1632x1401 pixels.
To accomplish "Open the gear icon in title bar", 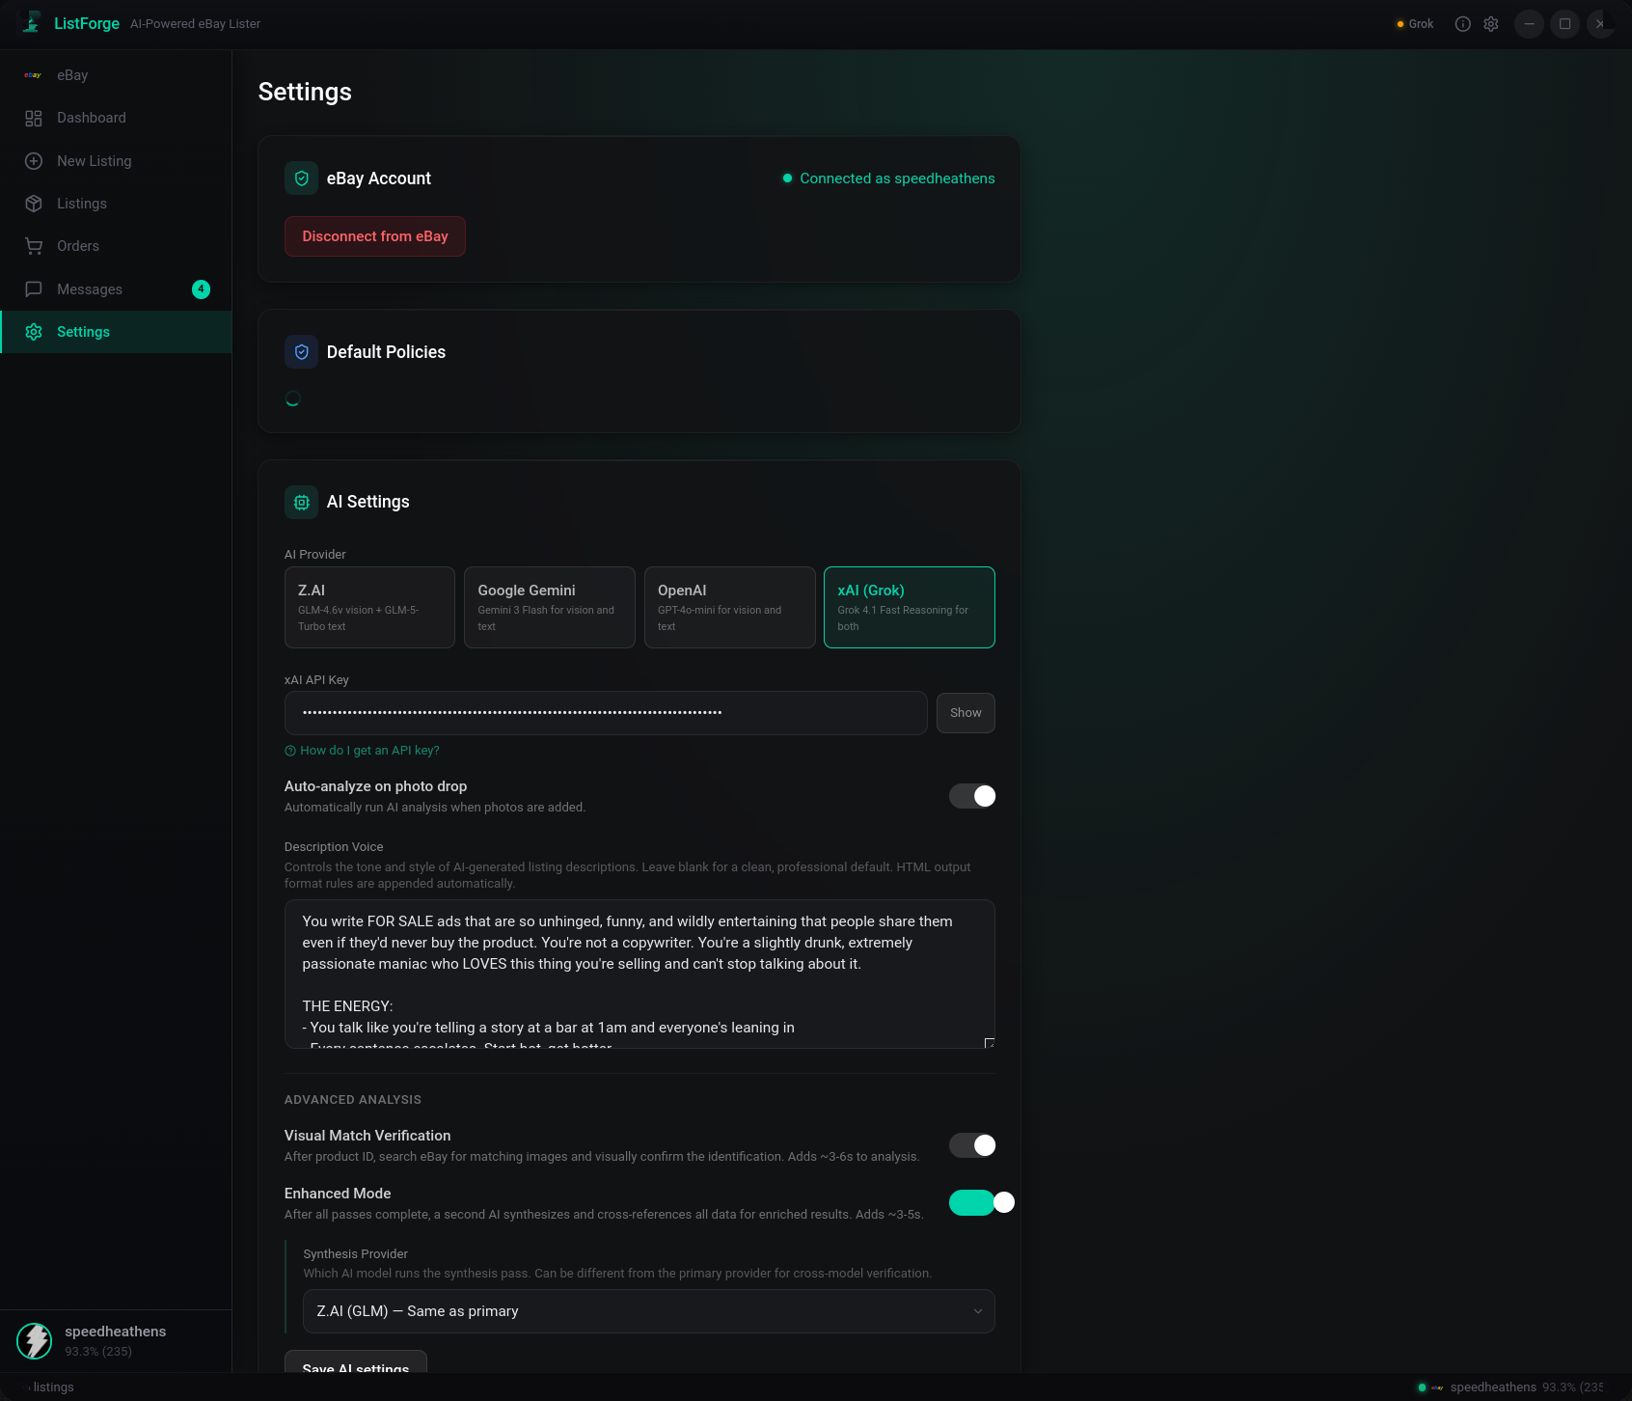I will pyautogui.click(x=1491, y=24).
